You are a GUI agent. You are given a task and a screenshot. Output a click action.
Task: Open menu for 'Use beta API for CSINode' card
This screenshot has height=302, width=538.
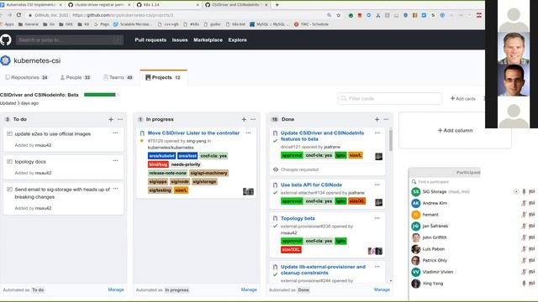pyautogui.click(x=377, y=185)
